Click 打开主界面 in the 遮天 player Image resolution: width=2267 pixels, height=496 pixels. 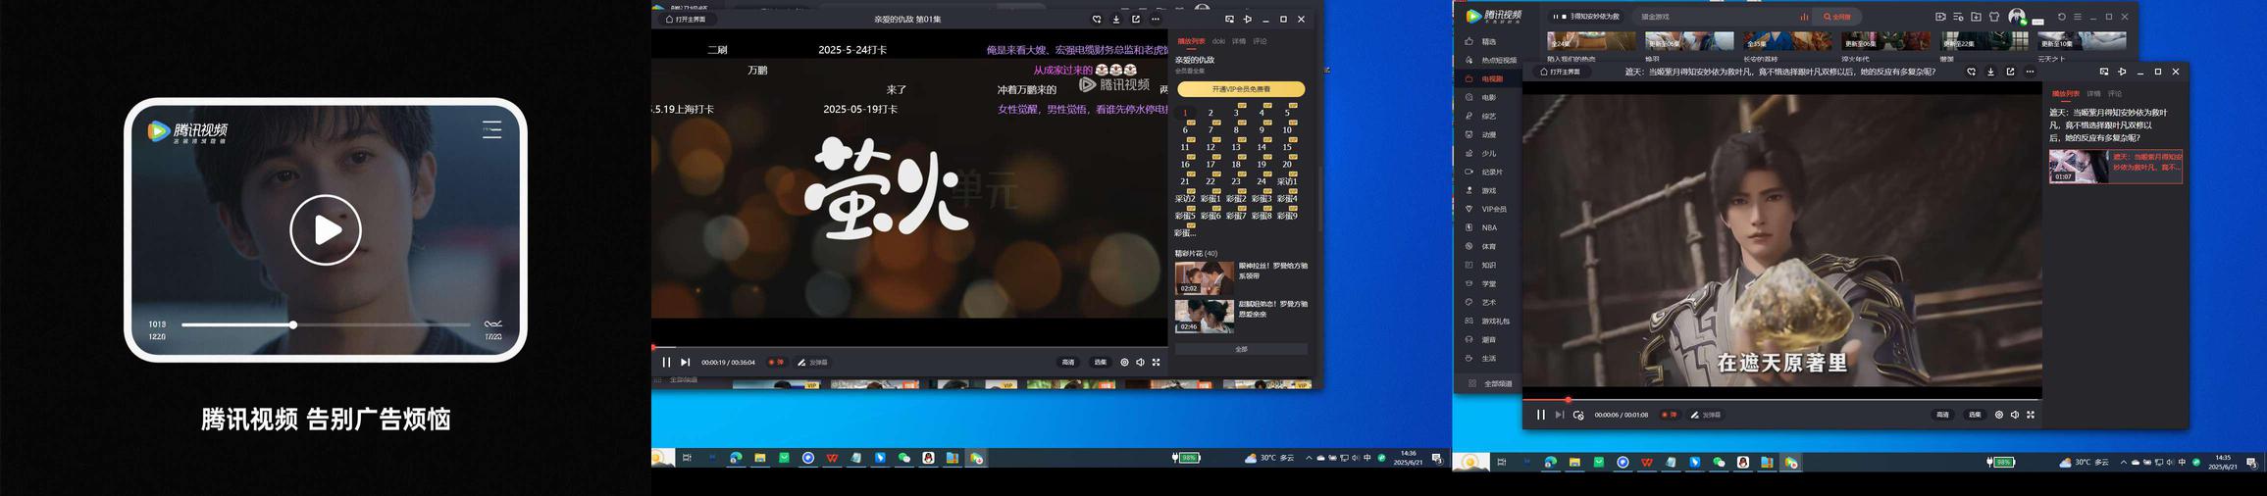coord(1561,72)
